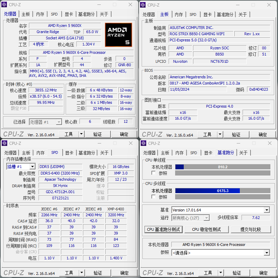
Task: Click XMP voltage 1.400 V cell
Action: (x=116, y=258)
